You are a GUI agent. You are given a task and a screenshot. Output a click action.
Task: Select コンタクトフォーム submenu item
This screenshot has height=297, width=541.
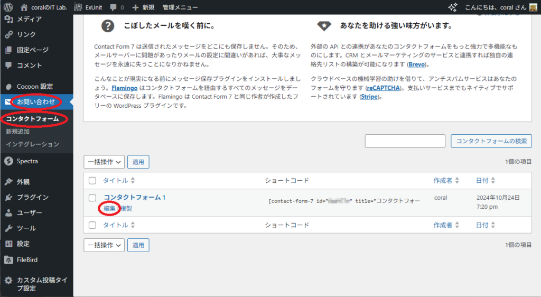32,119
